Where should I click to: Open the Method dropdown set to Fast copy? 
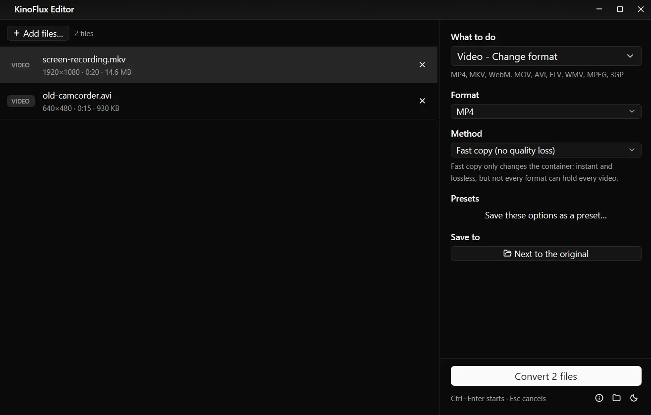point(546,150)
